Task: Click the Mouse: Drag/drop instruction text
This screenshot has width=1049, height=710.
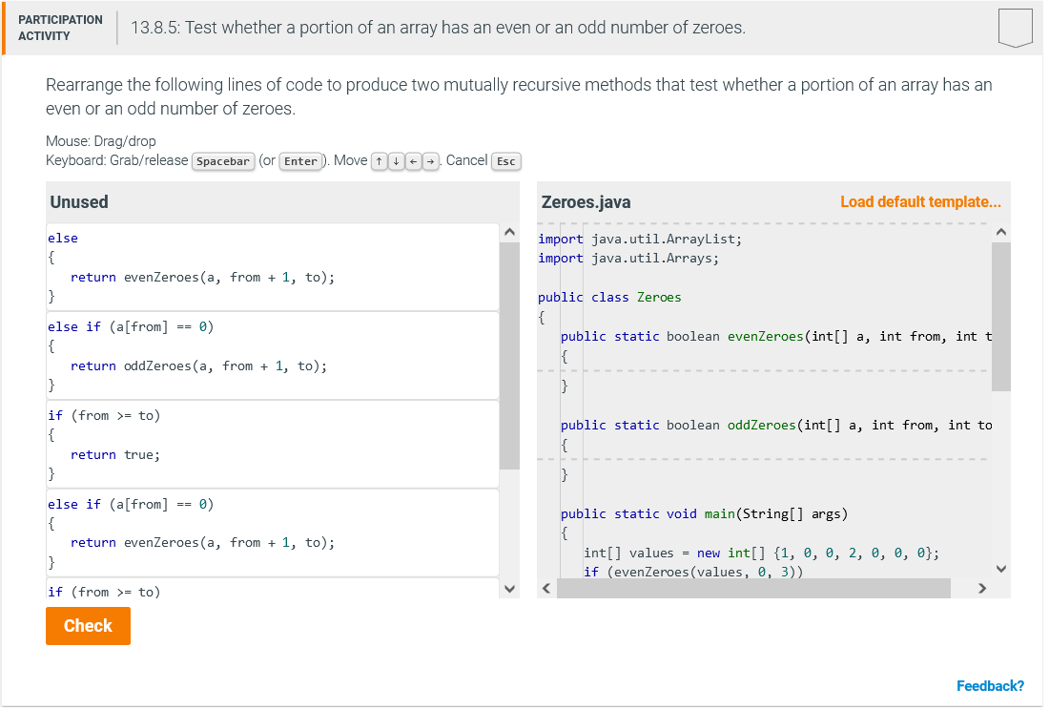Action: click(x=101, y=142)
